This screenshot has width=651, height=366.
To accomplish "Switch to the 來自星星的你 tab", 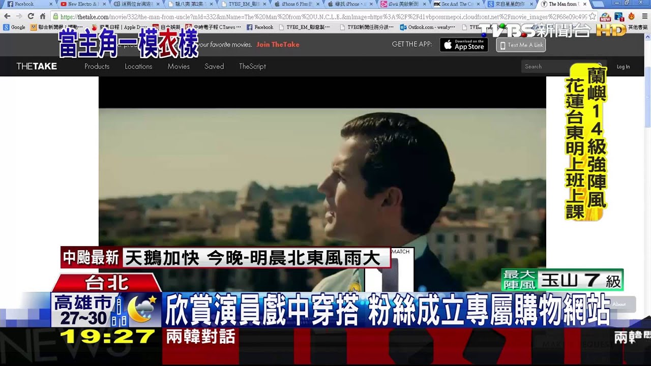I will pyautogui.click(x=510, y=4).
